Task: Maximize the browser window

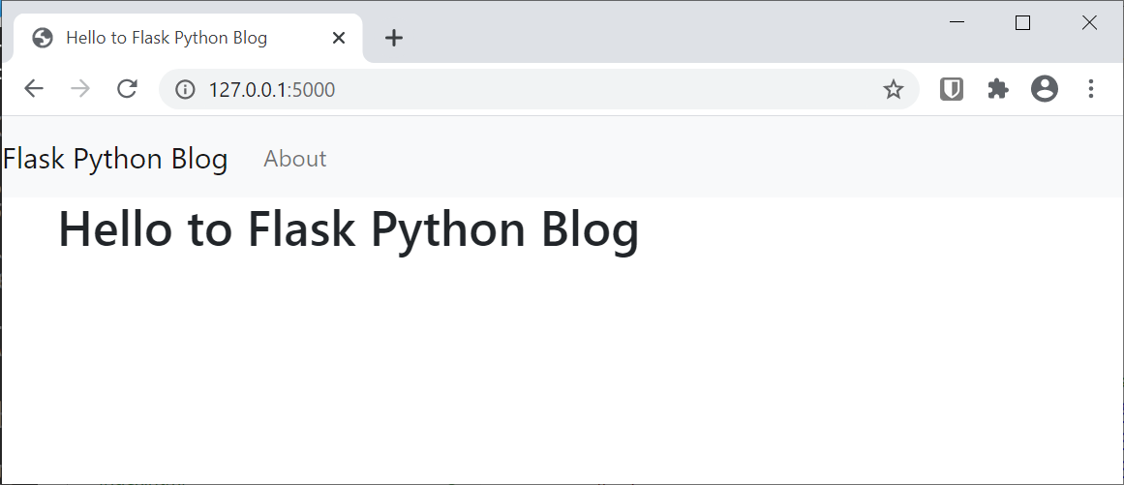Action: pyautogui.click(x=1022, y=22)
